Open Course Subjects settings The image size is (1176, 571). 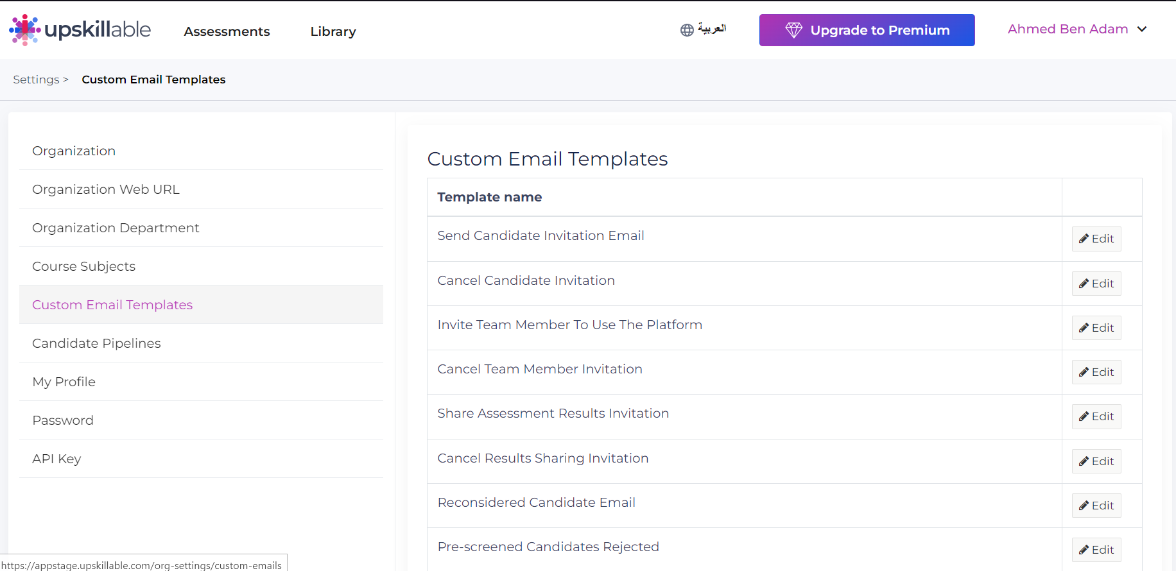201,266
